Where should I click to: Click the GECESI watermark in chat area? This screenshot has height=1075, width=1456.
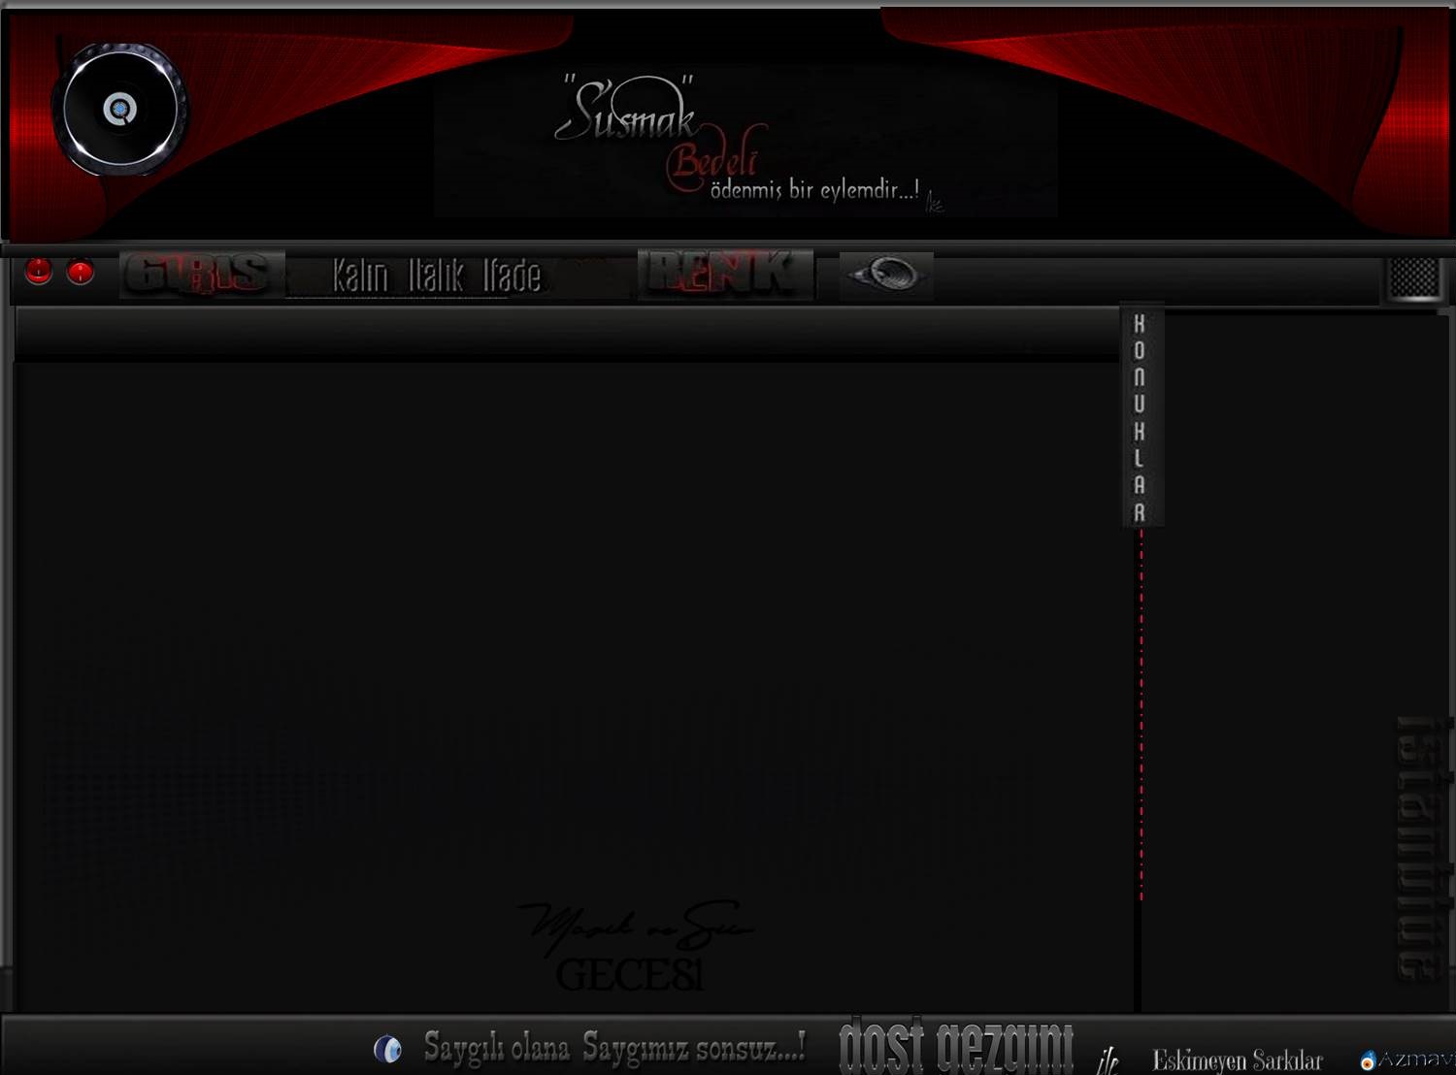click(629, 975)
